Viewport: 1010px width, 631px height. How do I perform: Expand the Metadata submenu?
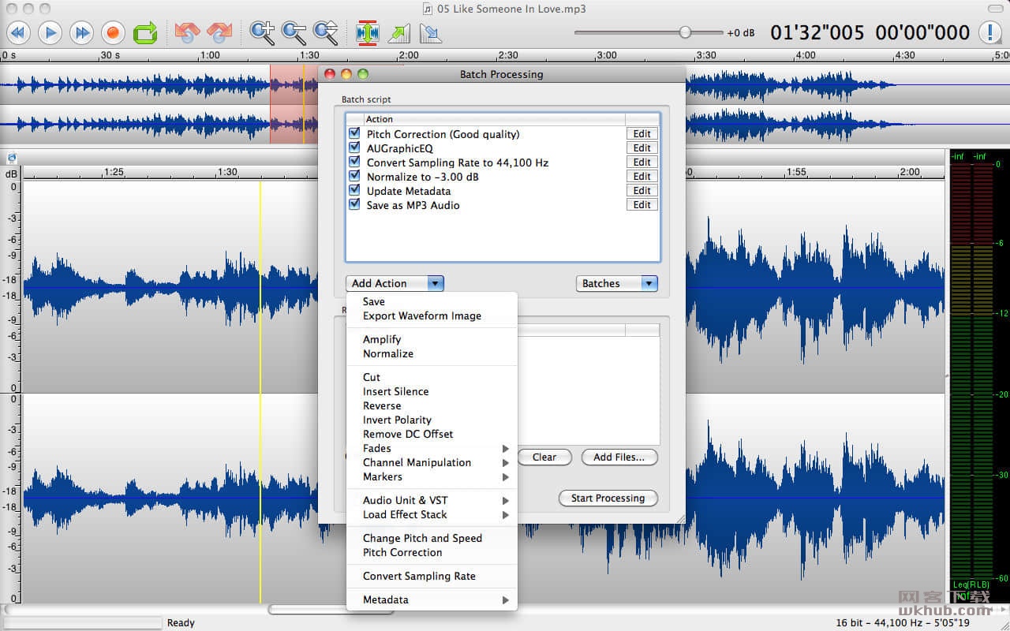pyautogui.click(x=432, y=599)
